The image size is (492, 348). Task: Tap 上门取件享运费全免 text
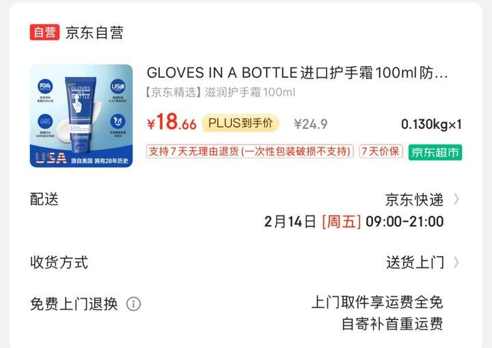(377, 302)
